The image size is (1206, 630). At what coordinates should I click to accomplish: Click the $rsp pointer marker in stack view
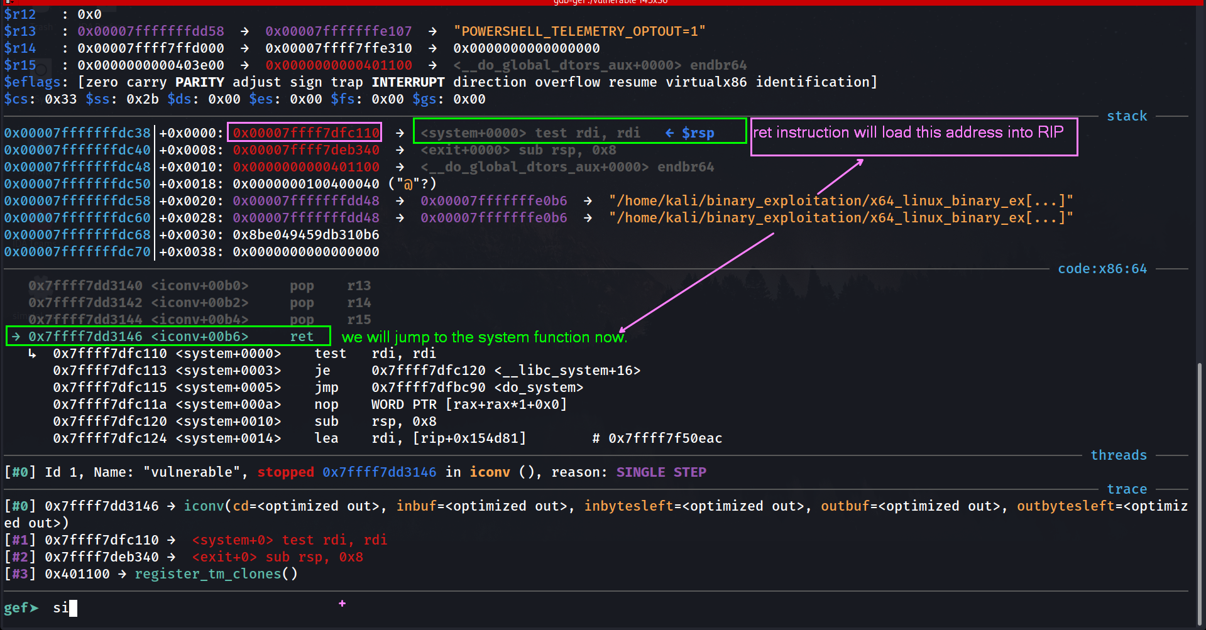point(691,133)
